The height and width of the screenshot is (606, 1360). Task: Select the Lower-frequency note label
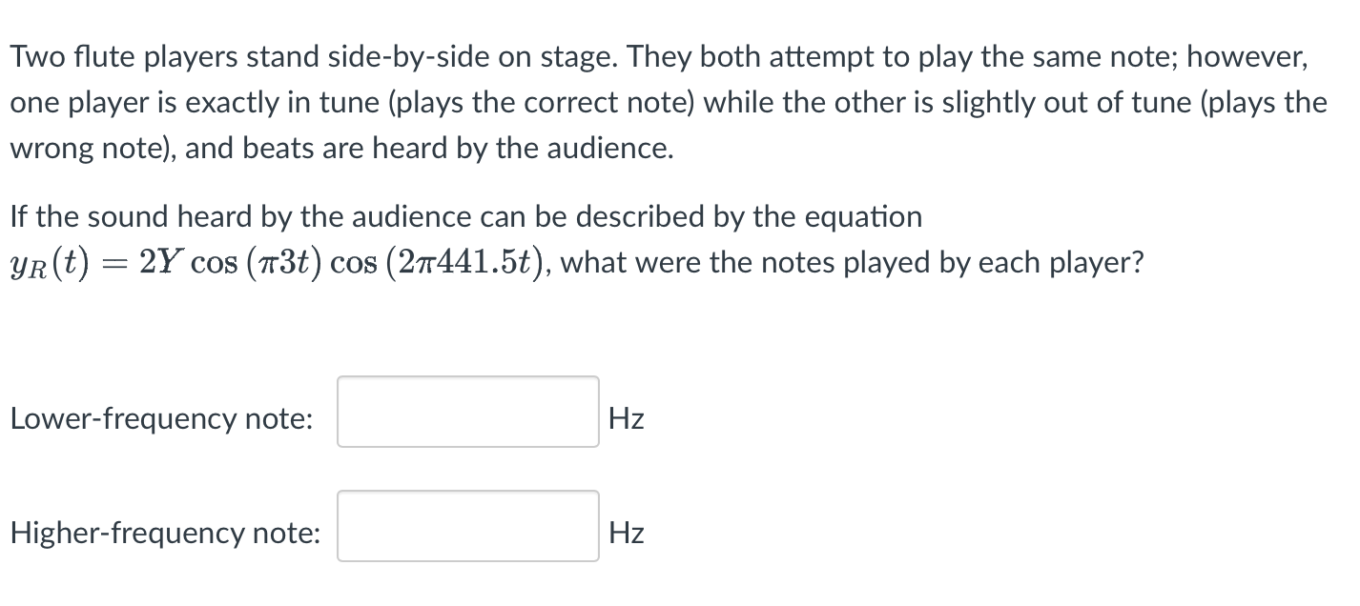(x=160, y=418)
